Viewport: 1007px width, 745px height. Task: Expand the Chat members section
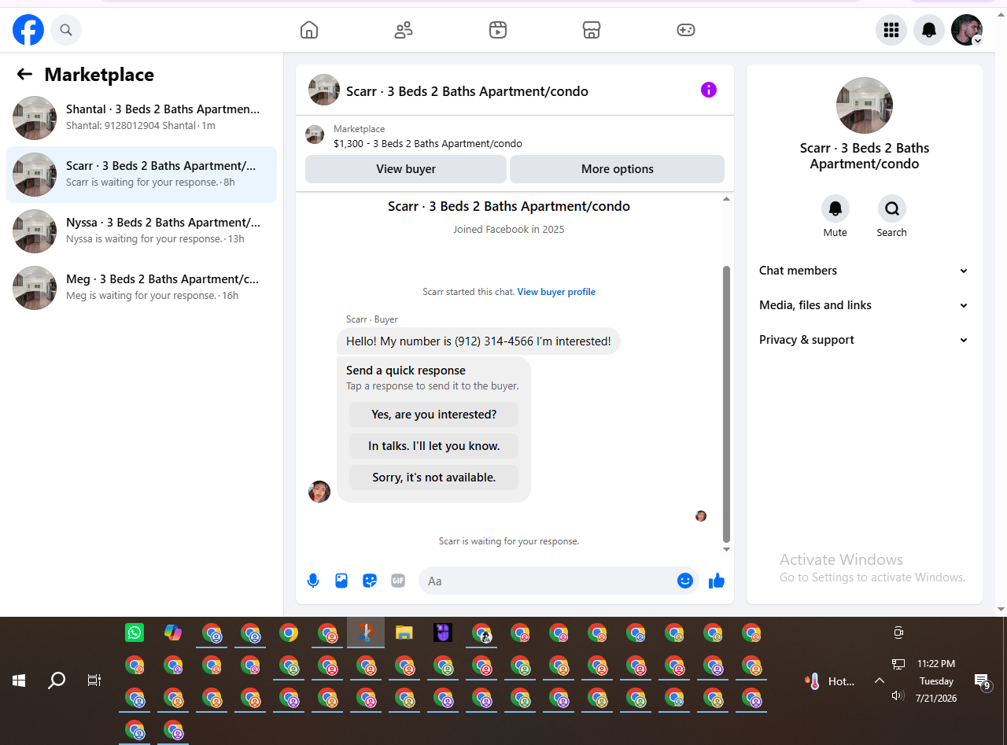point(864,271)
